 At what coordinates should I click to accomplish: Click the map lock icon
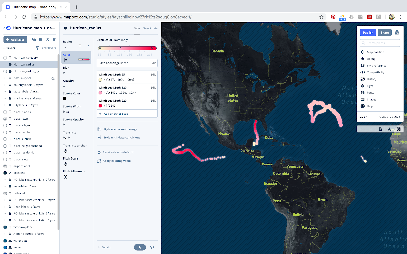[x=380, y=129]
